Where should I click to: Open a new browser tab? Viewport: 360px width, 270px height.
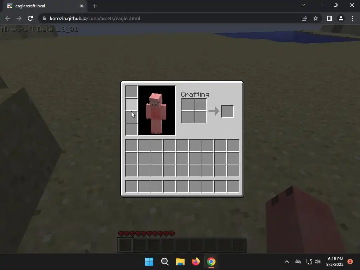tap(95, 6)
